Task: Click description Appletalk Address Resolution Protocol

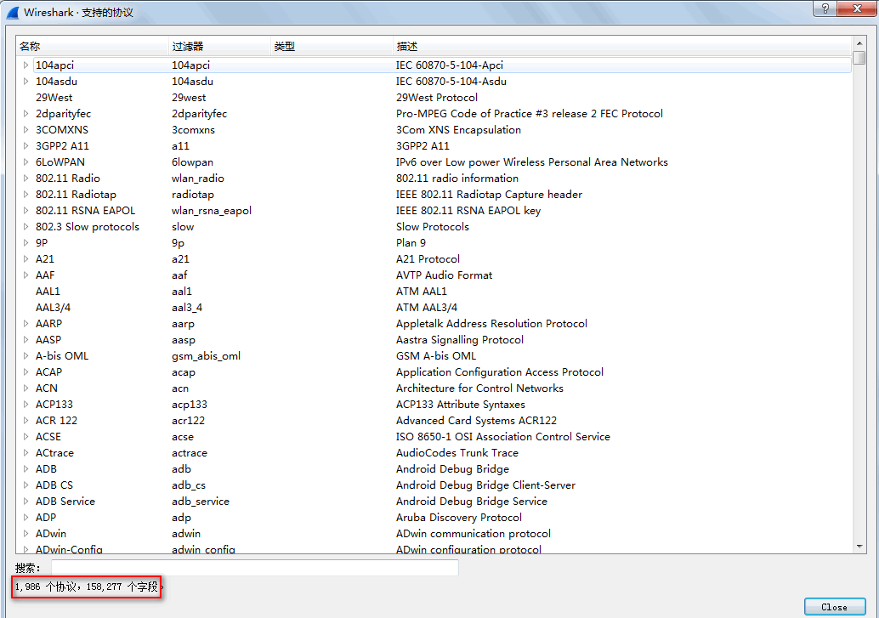Action: [491, 324]
